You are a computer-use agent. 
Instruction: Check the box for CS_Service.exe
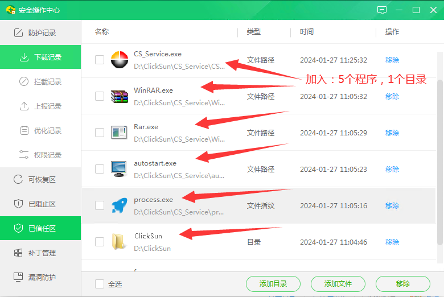coord(100,60)
